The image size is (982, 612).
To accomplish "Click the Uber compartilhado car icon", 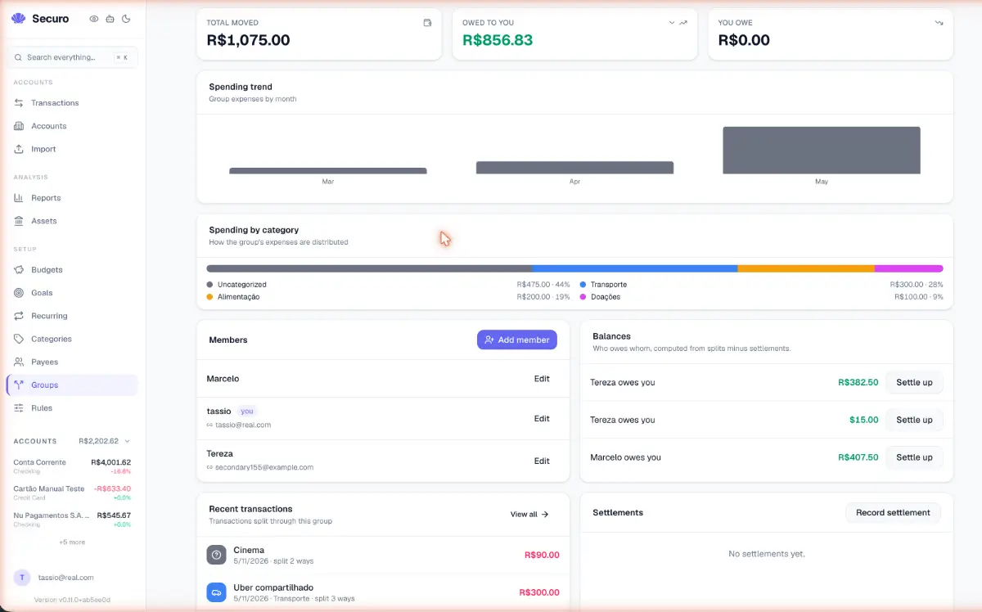I will pos(216,592).
